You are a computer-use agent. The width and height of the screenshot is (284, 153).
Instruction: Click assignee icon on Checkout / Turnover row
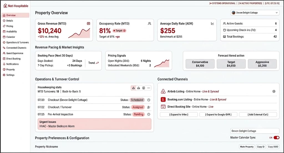click(149, 107)
